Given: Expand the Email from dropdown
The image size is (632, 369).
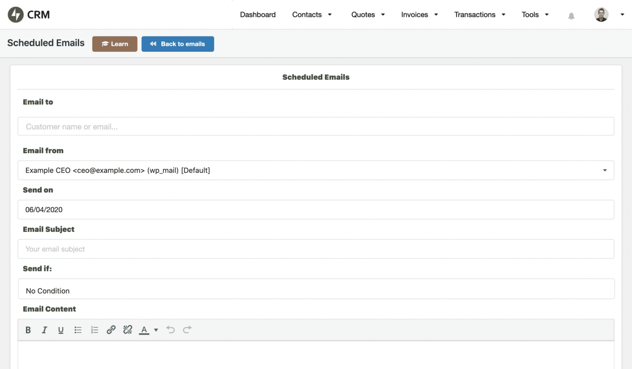Looking at the screenshot, I should pos(604,170).
